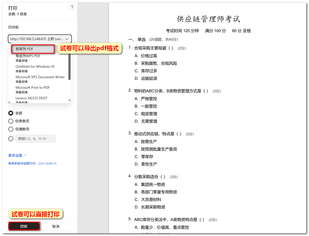The height and width of the screenshot is (236, 309).
Task: Select the custom page range radio button
Action: point(11,139)
